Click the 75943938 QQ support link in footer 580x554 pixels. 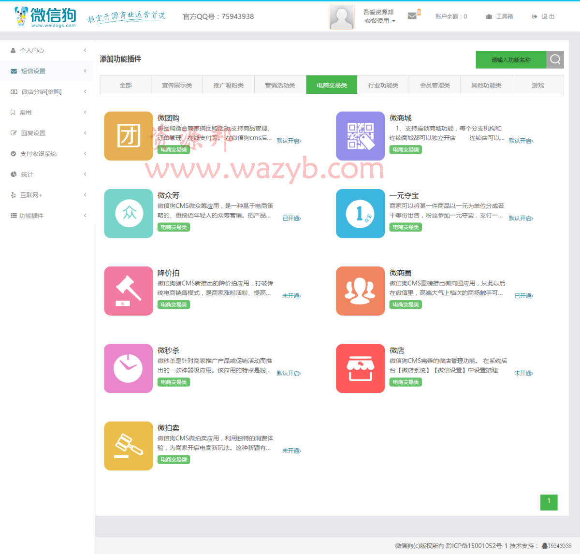[557, 546]
